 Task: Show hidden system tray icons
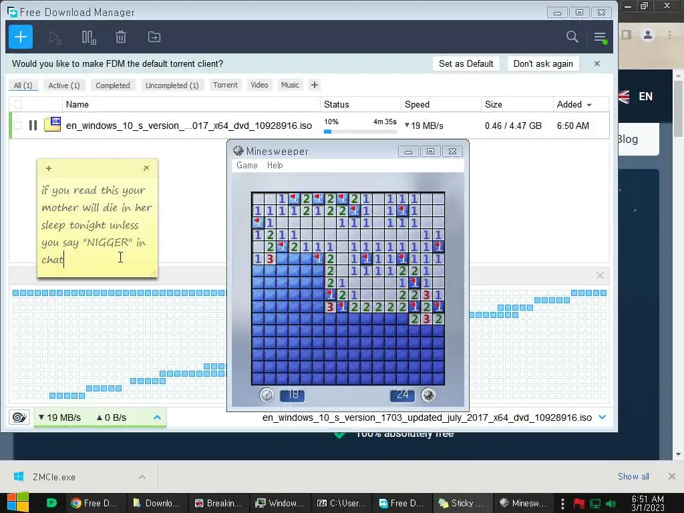click(x=562, y=504)
